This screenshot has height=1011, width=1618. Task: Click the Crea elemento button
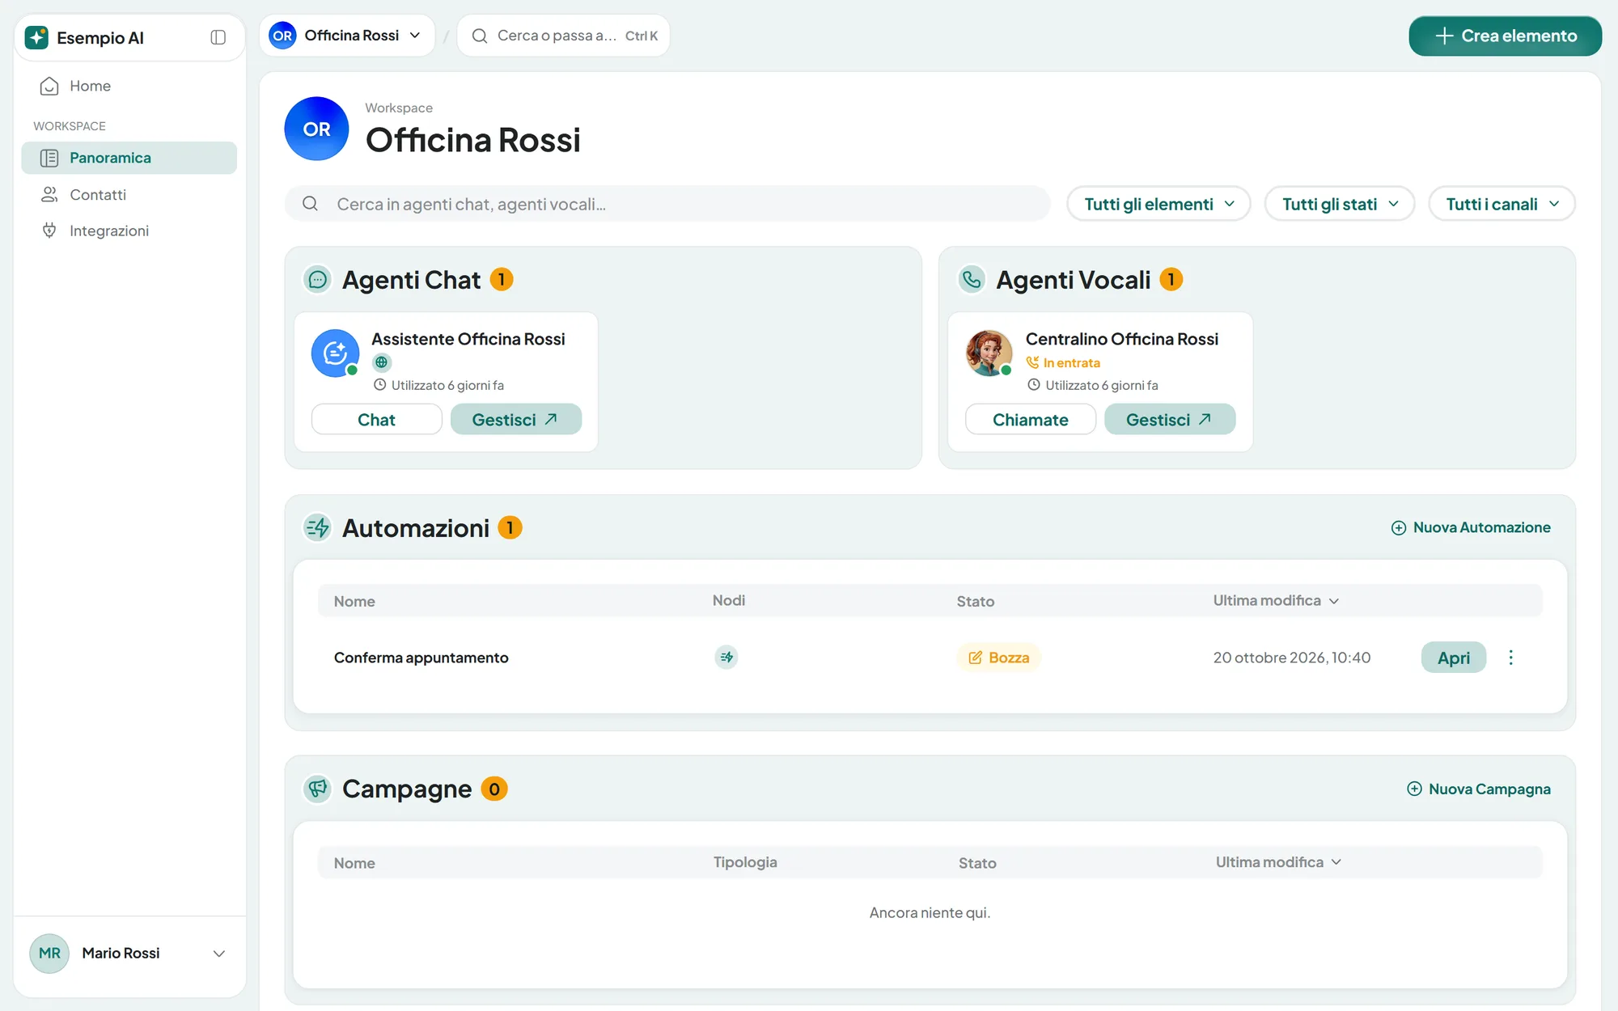click(1505, 36)
